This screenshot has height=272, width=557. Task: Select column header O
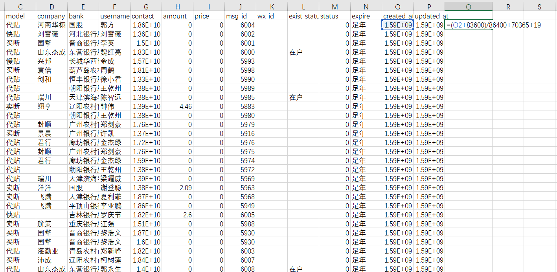[x=398, y=7]
